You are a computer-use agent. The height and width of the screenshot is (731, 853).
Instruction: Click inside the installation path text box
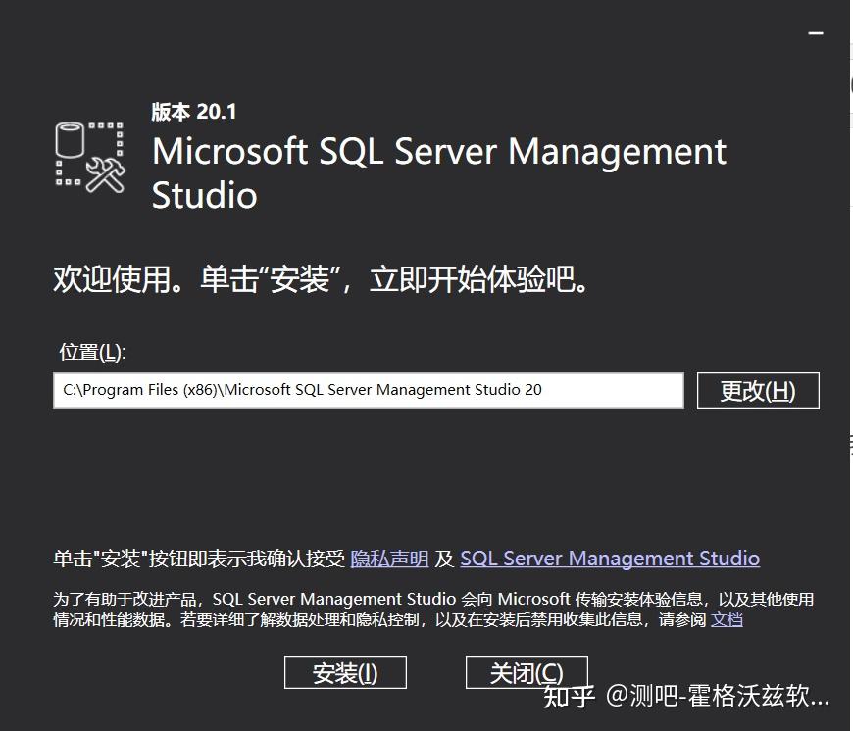[x=368, y=389]
